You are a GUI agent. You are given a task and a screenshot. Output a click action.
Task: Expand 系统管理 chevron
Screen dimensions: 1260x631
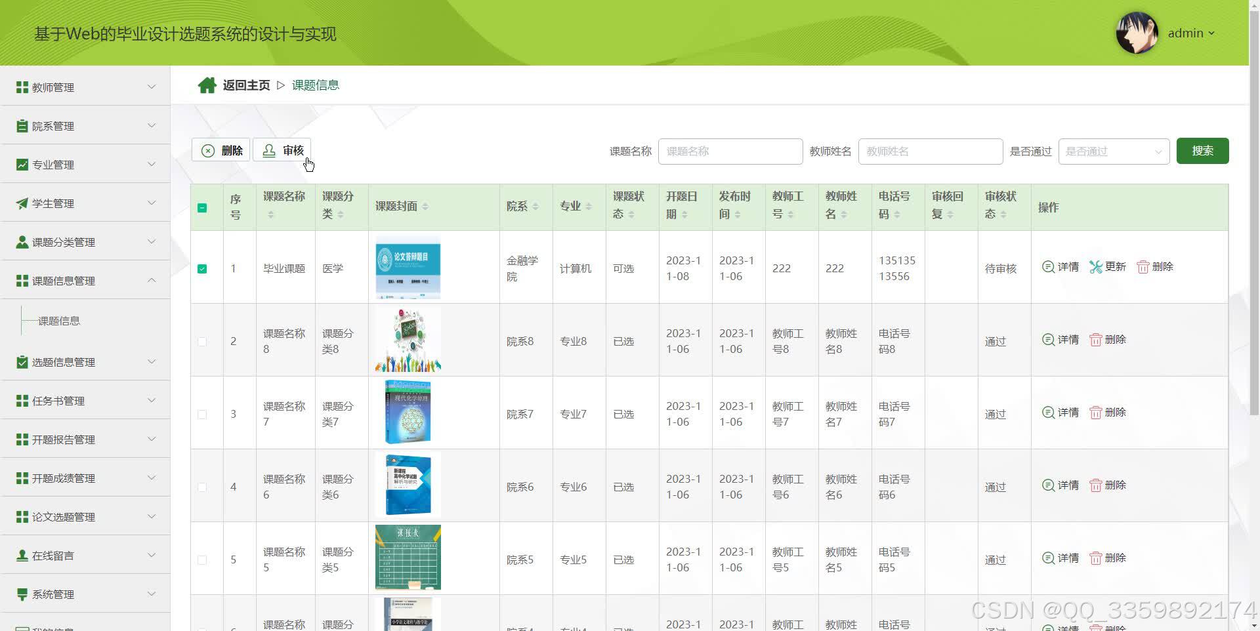pyautogui.click(x=152, y=594)
